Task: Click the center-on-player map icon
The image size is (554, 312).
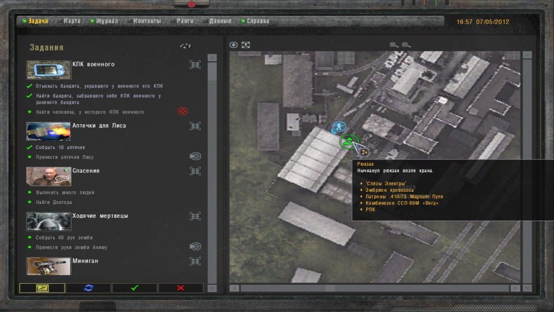Action: (245, 45)
